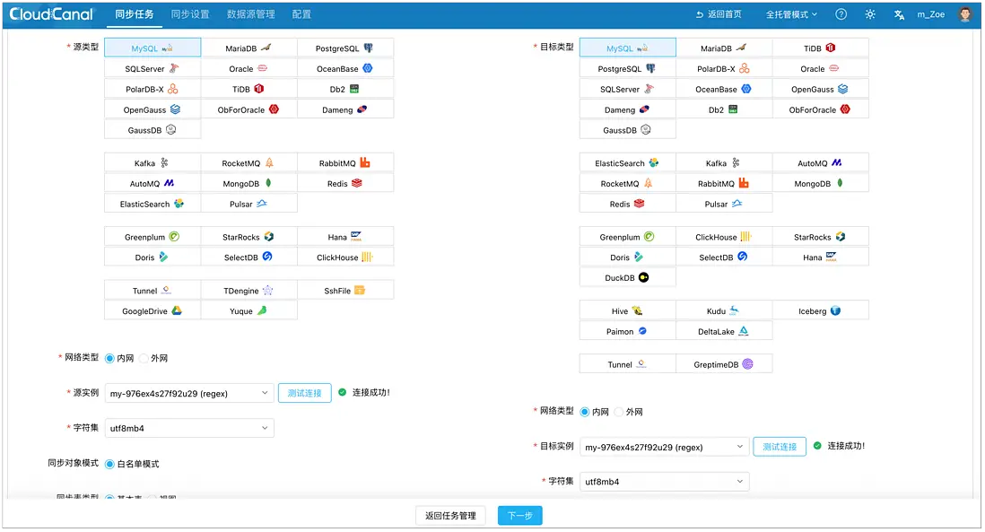Open source instance 源实例 dropdown
This screenshot has width=985, height=532.
click(x=189, y=393)
